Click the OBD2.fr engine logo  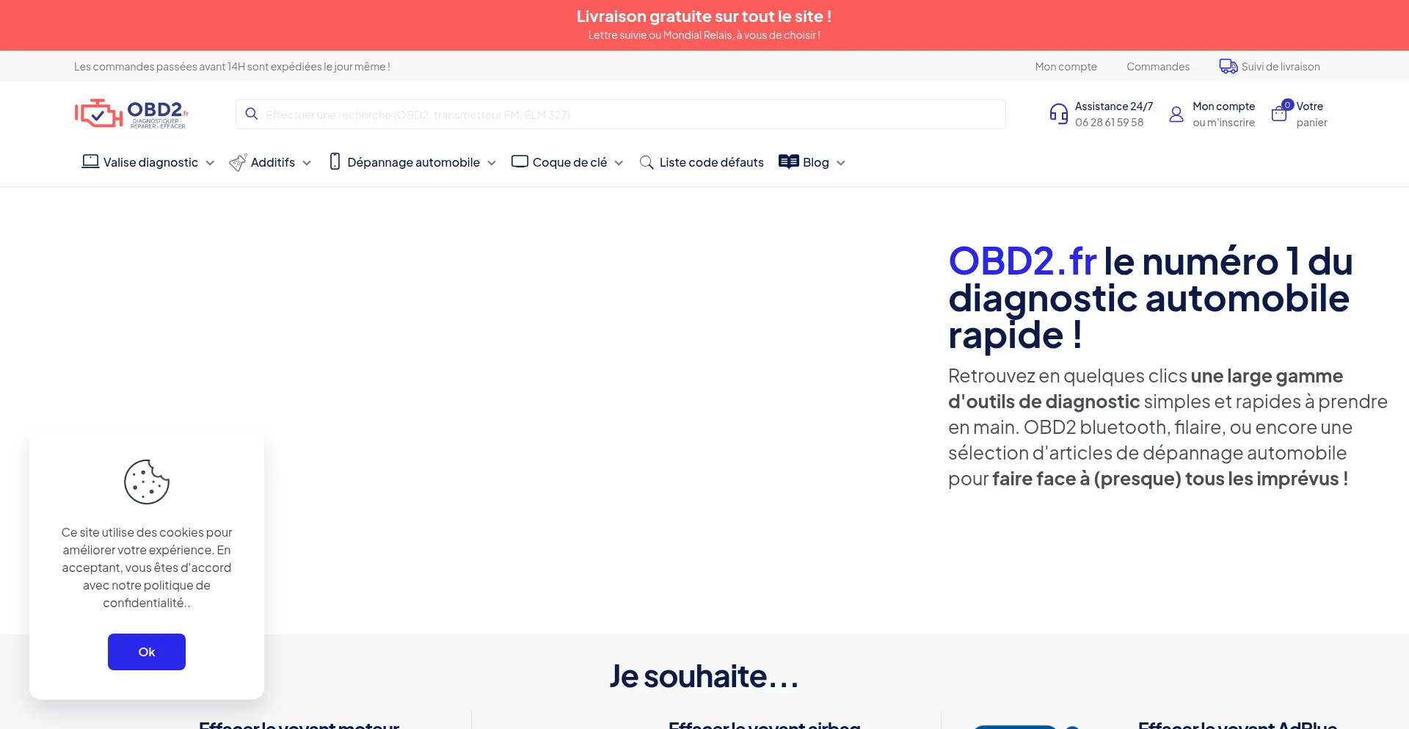(131, 114)
